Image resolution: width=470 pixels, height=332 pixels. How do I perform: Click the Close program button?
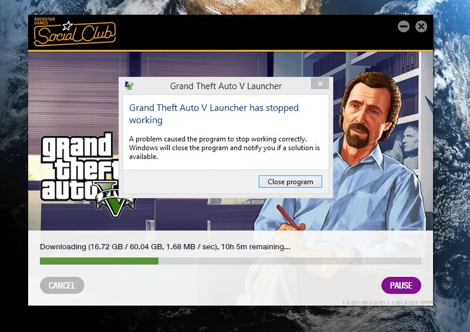tap(290, 182)
